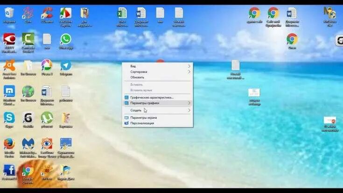Click the monitor icon beside Параметры экрана

tap(126, 118)
